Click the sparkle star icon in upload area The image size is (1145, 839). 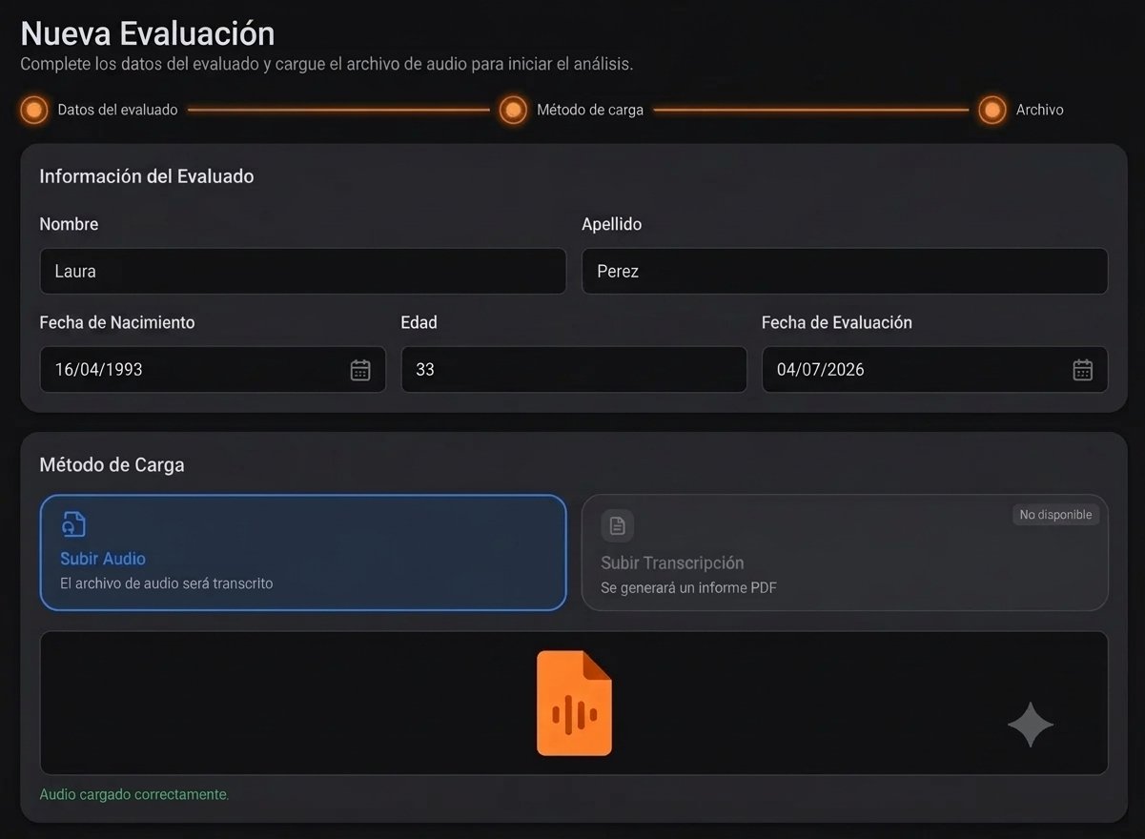tap(1031, 725)
